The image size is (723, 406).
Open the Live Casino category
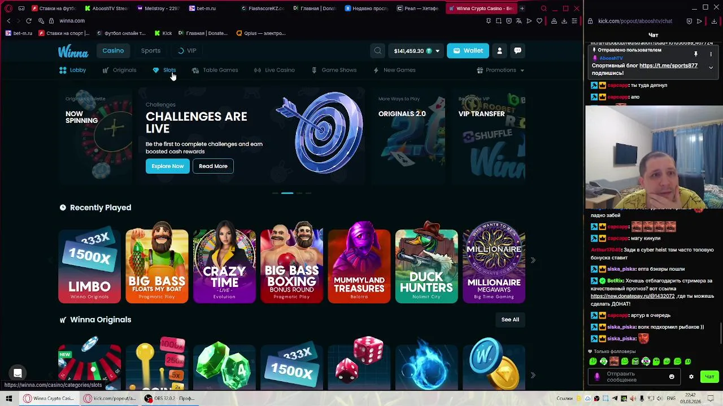tap(275, 70)
